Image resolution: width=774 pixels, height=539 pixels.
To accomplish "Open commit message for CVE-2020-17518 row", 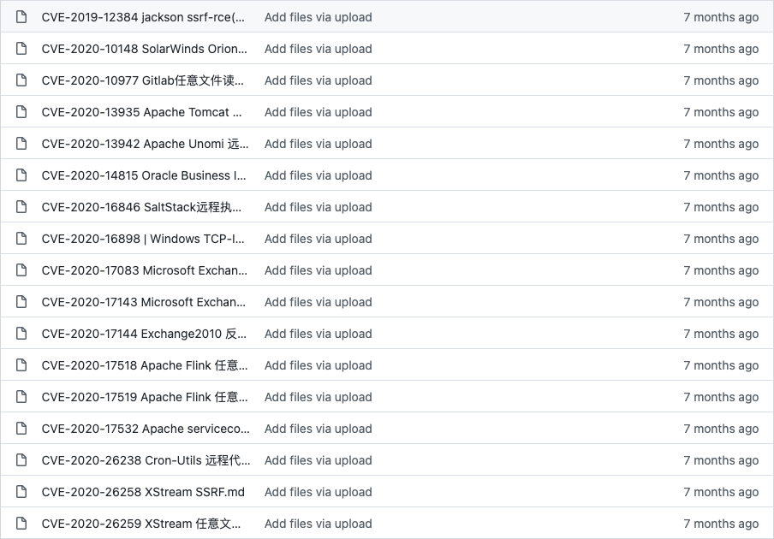I will tap(319, 365).
